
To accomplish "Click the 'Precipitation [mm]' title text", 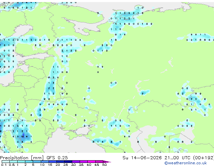I will (22, 158).
